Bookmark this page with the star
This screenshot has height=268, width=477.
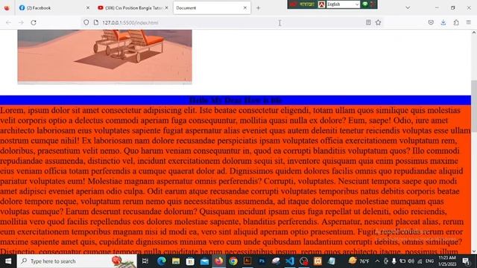pyautogui.click(x=378, y=22)
